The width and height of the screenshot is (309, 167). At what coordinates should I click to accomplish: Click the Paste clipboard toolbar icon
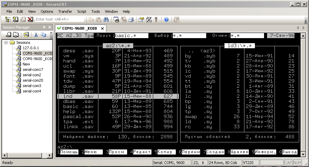98,20
